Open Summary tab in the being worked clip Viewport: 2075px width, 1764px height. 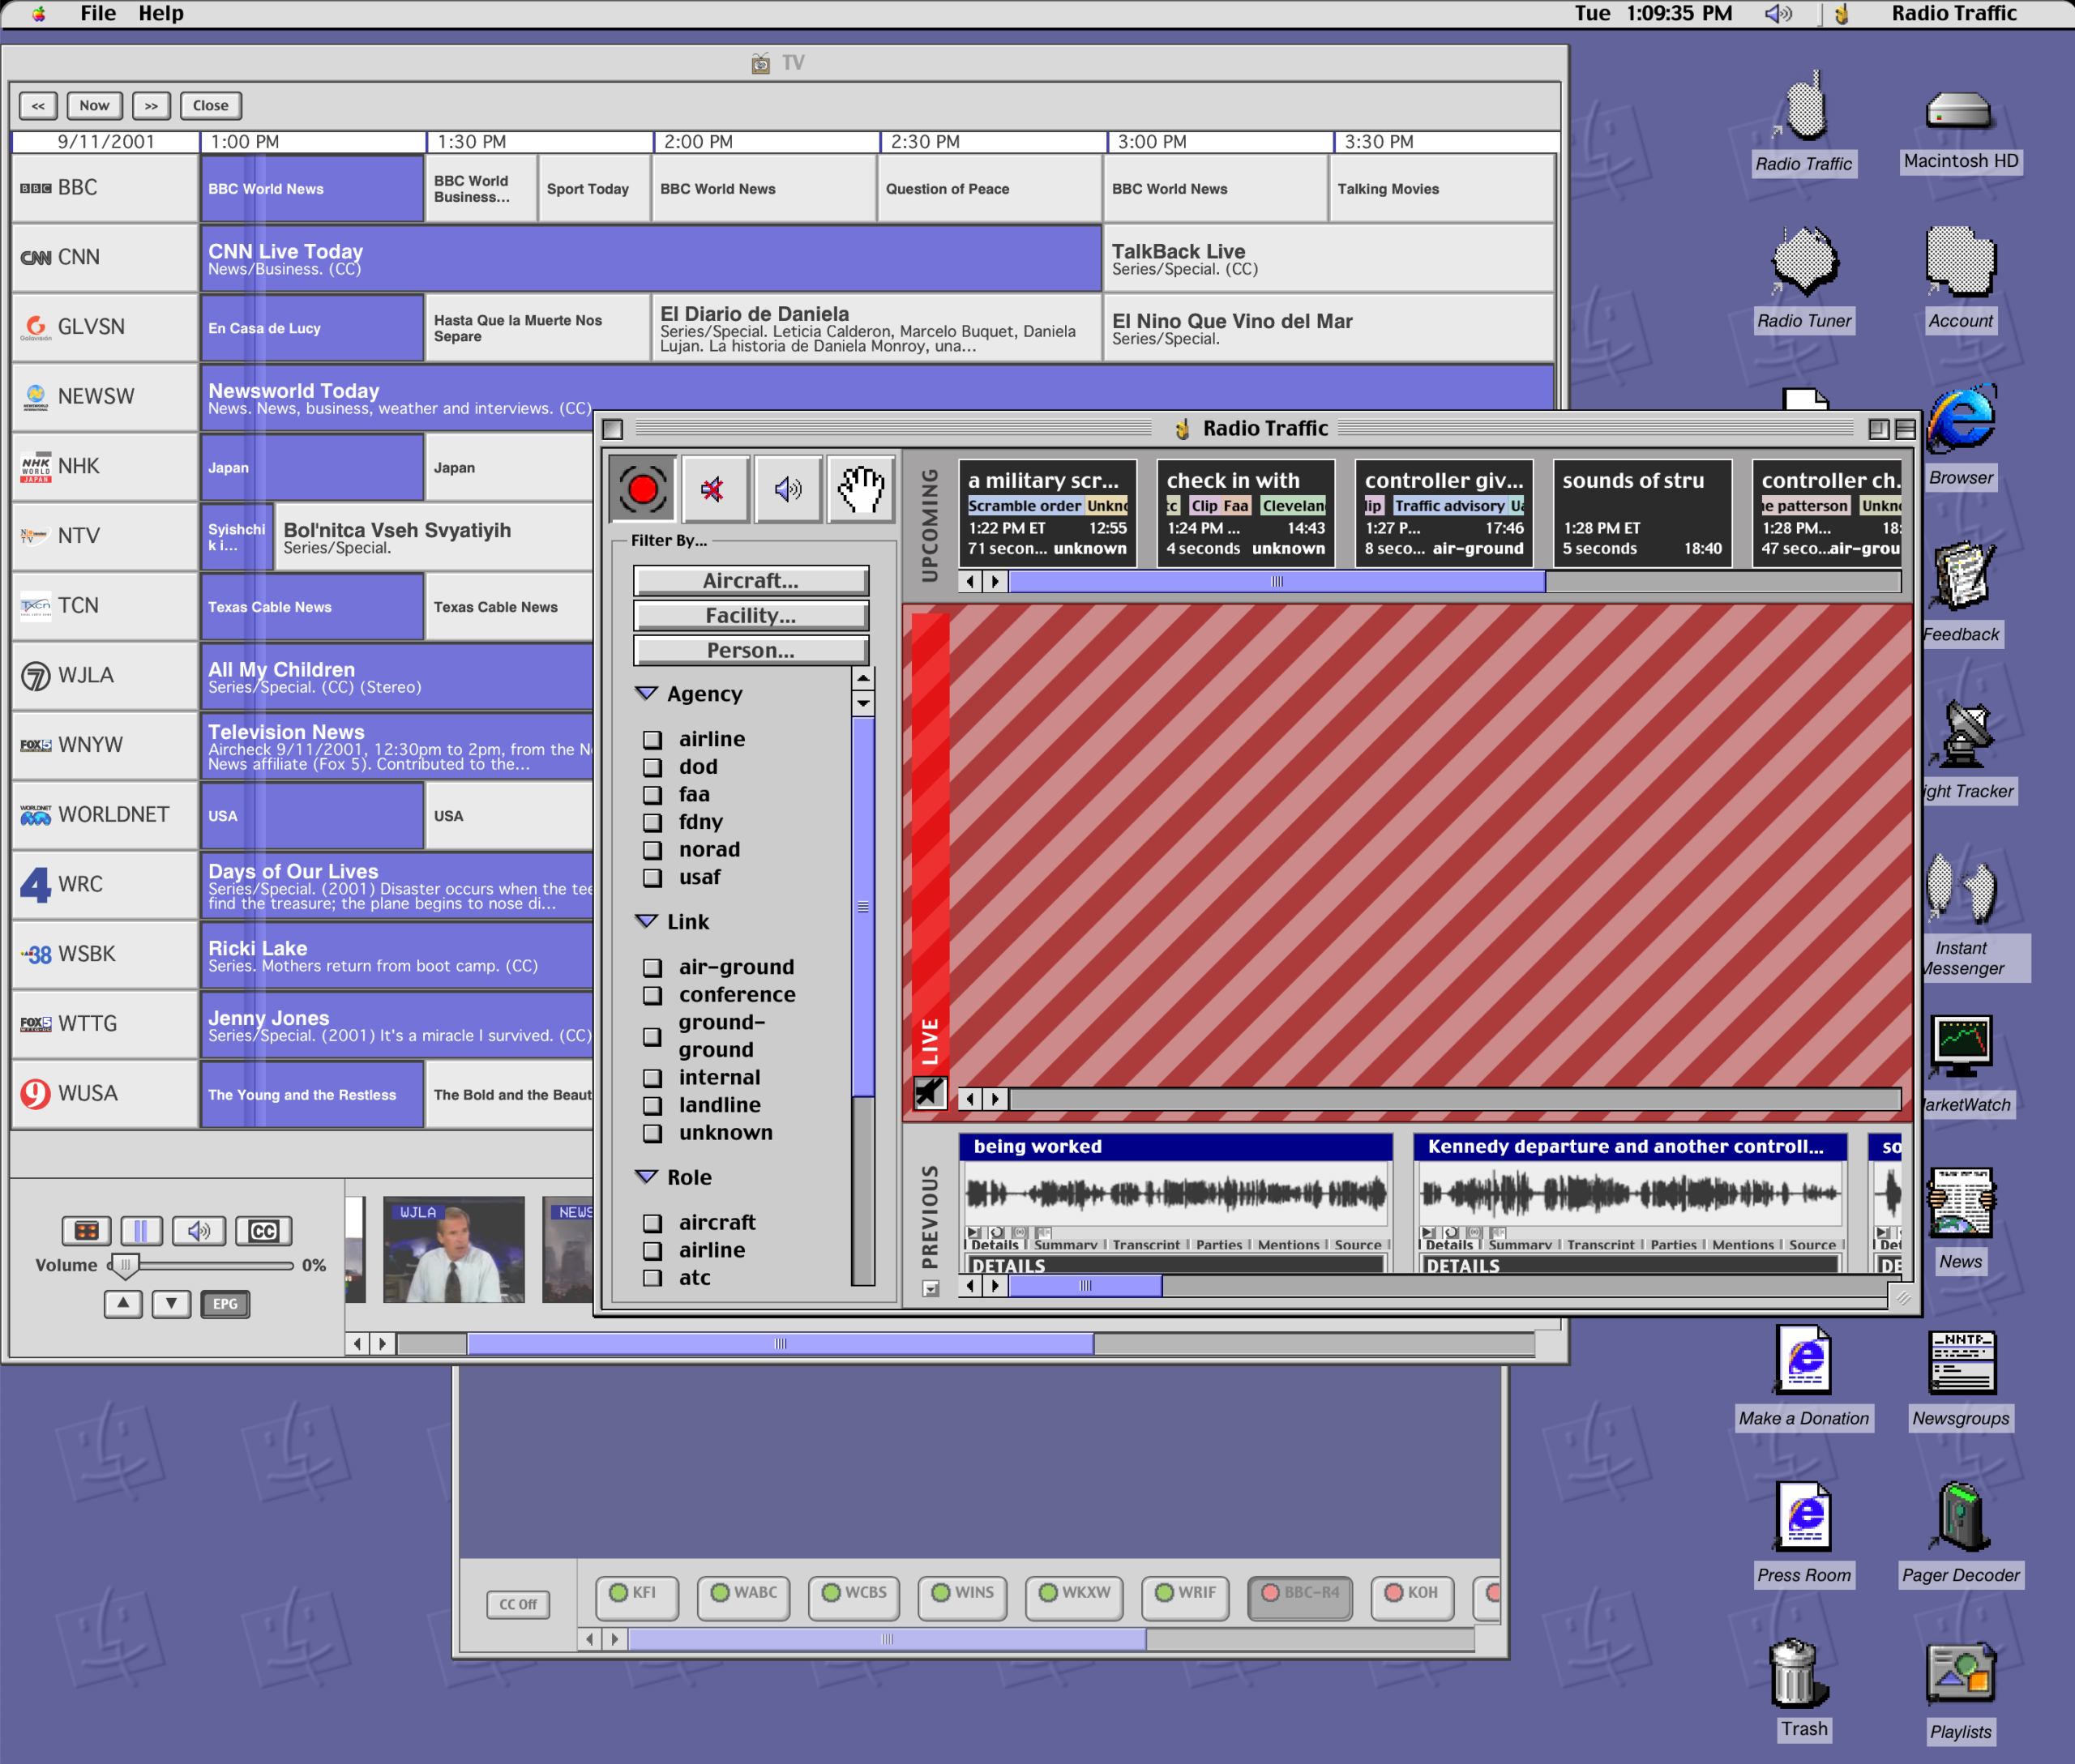[1066, 1245]
